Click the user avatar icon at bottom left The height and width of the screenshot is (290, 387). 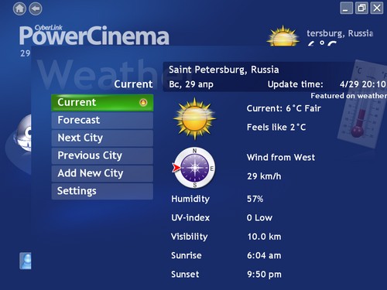click(x=26, y=261)
